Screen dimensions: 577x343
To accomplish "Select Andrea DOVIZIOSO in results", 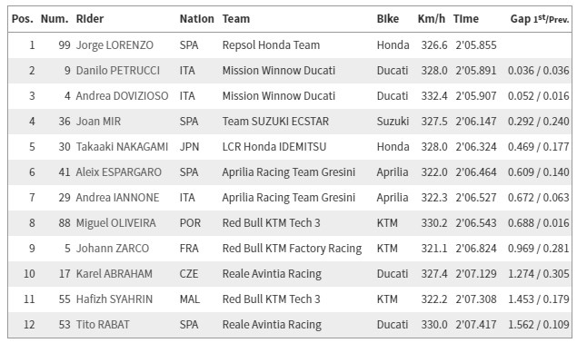I will 122,96.
